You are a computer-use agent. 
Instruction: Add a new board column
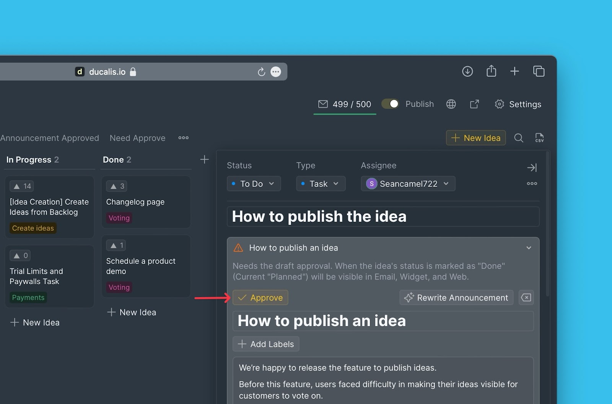[x=205, y=160]
